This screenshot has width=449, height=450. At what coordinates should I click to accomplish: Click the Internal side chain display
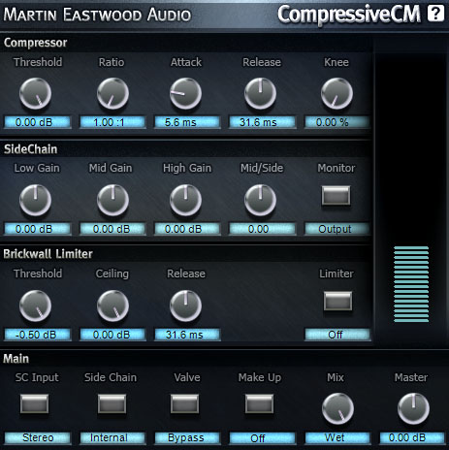tap(112, 438)
